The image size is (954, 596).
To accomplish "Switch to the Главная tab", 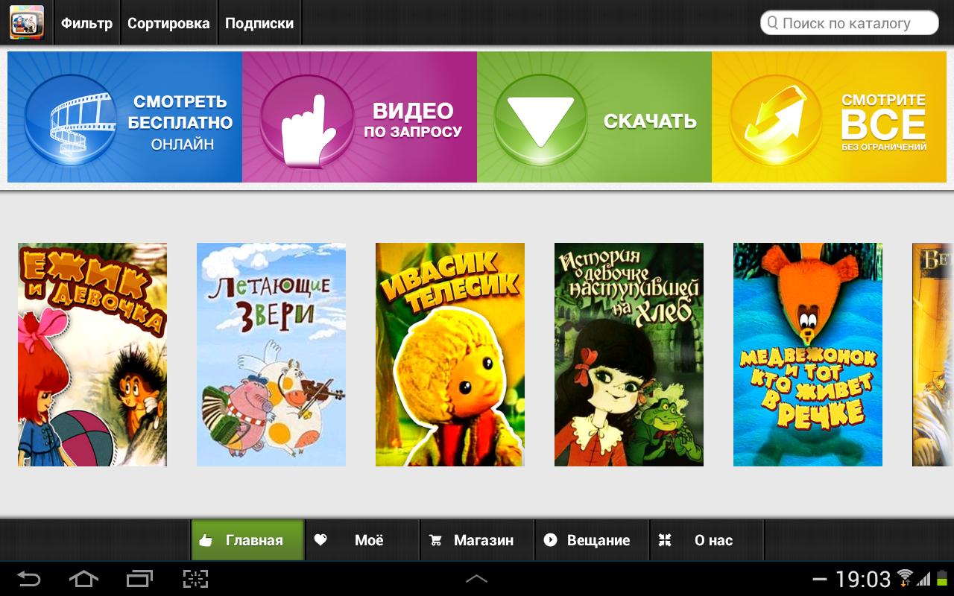I will tap(247, 540).
